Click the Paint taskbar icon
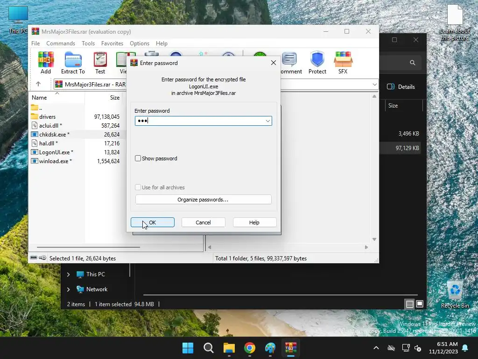Viewport: 478px width, 359px height. point(270,348)
